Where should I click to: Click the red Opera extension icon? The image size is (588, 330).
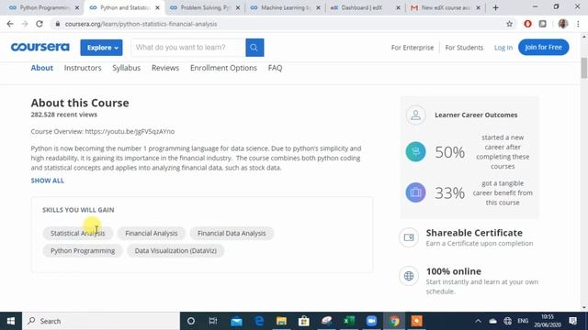click(527, 24)
